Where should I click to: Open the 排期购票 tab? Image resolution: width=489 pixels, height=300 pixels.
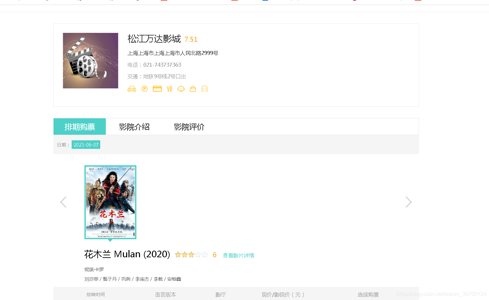pos(80,127)
